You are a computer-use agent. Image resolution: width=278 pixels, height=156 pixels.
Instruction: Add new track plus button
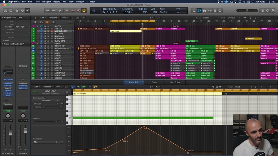pos(35,22)
